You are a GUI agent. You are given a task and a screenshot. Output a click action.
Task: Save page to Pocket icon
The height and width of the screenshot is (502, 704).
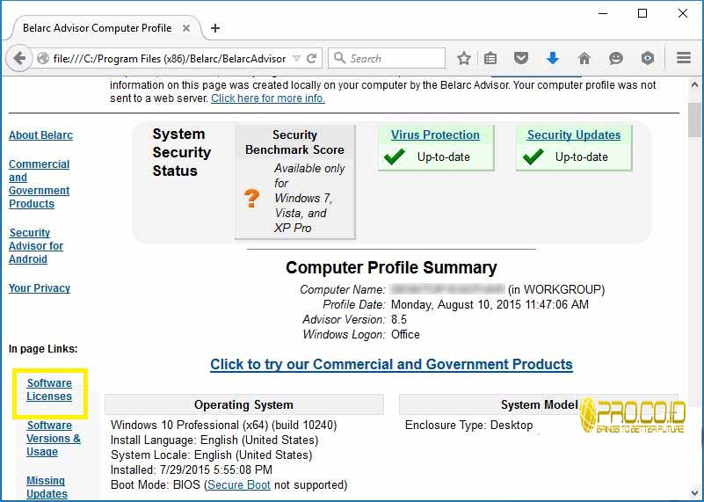pyautogui.click(x=521, y=58)
